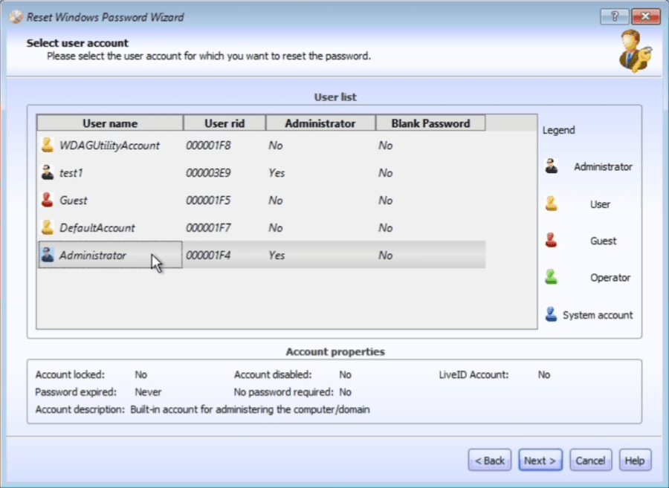Click the wizard user-with-key icon in header
This screenshot has width=669, height=488.
click(636, 51)
